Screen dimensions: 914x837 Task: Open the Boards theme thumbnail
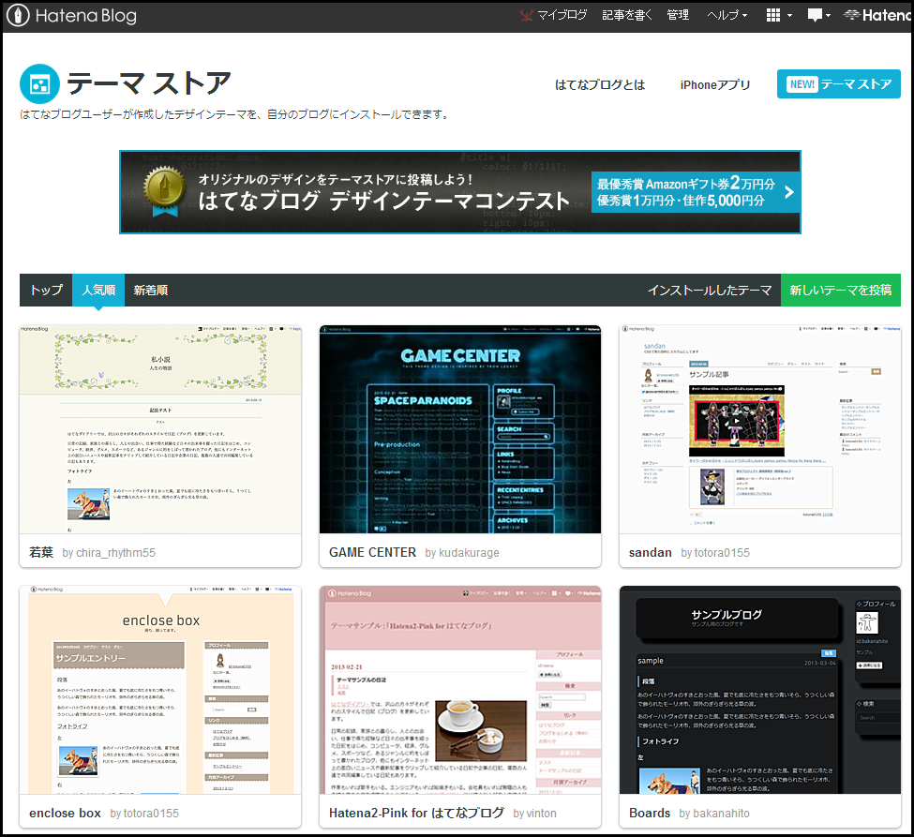coord(760,690)
